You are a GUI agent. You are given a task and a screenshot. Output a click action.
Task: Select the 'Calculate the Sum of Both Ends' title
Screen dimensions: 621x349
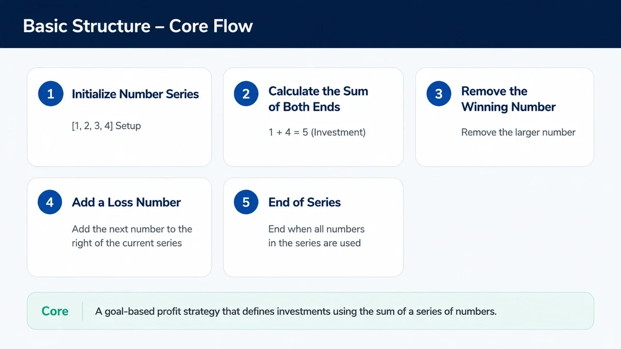318,99
